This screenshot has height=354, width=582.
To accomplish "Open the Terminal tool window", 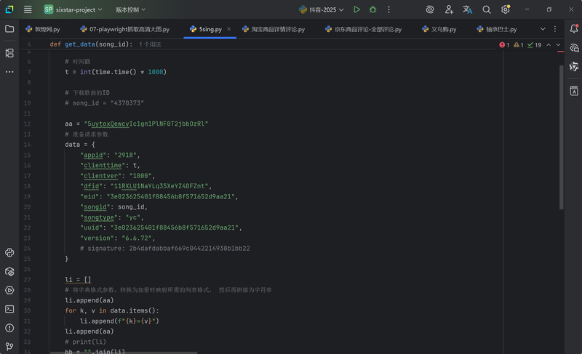I will 9,309.
